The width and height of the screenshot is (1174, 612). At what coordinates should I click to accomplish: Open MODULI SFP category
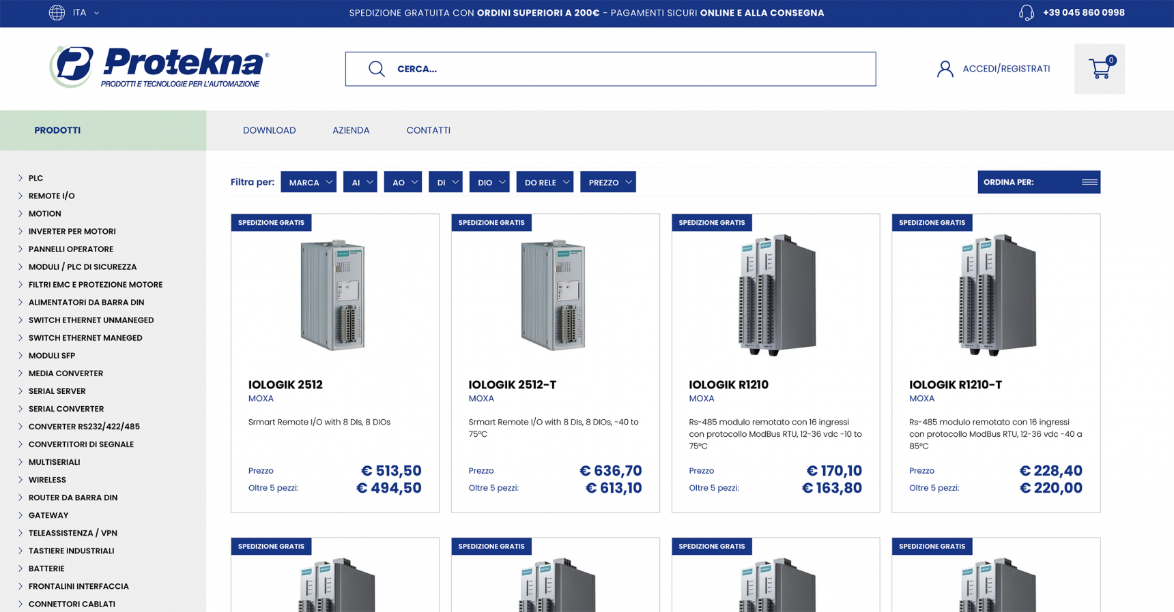[51, 355]
